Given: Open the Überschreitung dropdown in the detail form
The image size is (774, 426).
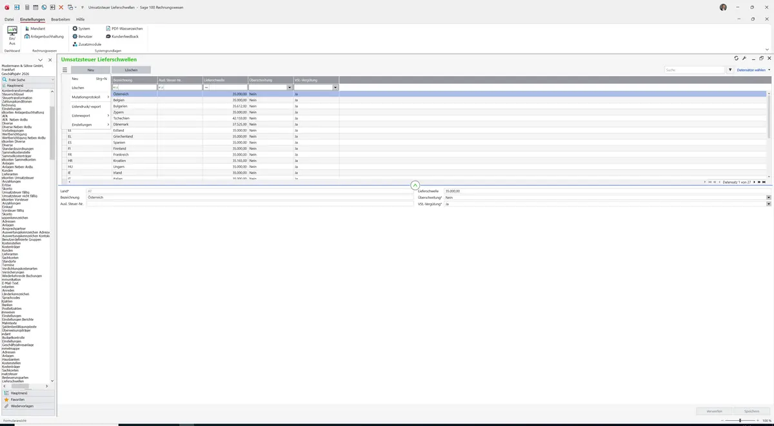Looking at the screenshot, I should [769, 198].
